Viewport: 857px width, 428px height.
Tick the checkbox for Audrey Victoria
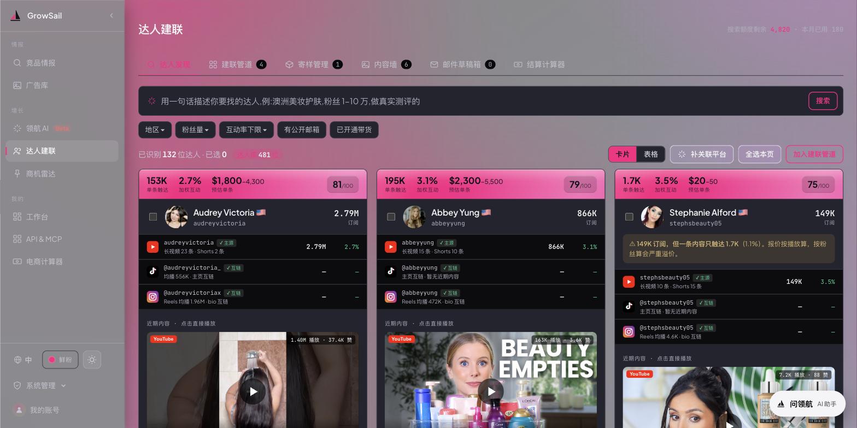pos(153,217)
